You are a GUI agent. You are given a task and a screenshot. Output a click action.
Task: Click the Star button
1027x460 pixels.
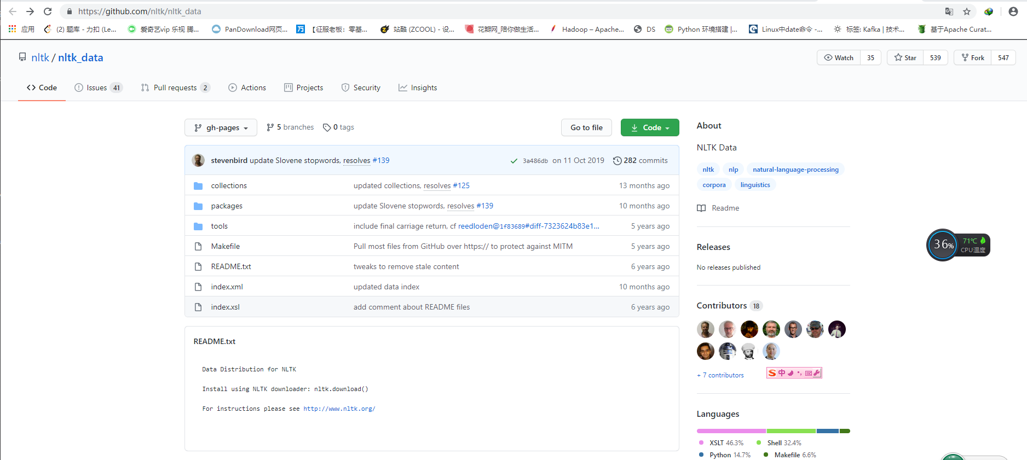905,57
